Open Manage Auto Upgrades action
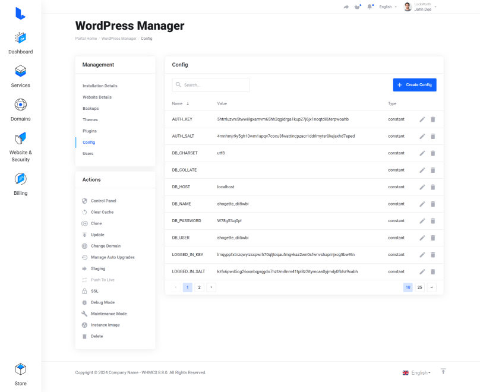This screenshot has height=392, width=480. [x=108, y=257]
